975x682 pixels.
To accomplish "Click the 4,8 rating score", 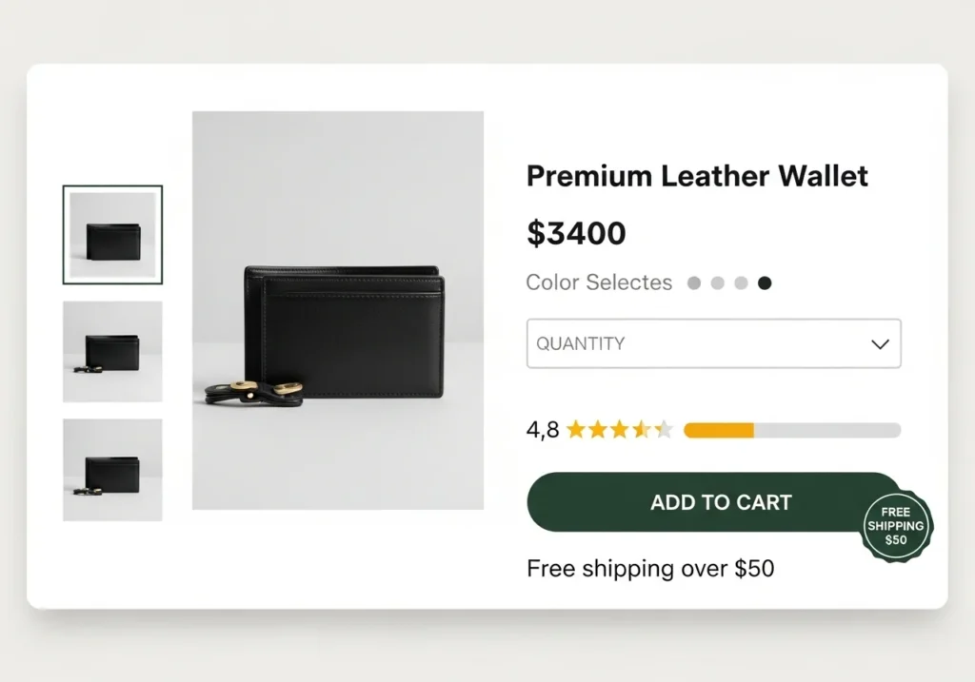I will click(541, 430).
